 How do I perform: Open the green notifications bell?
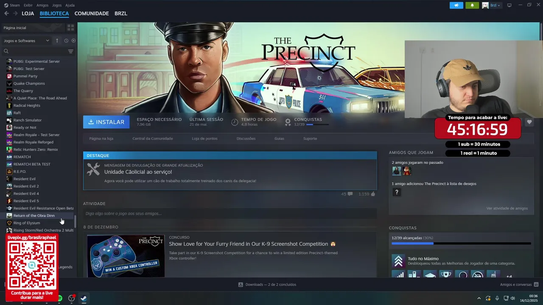coord(472,5)
